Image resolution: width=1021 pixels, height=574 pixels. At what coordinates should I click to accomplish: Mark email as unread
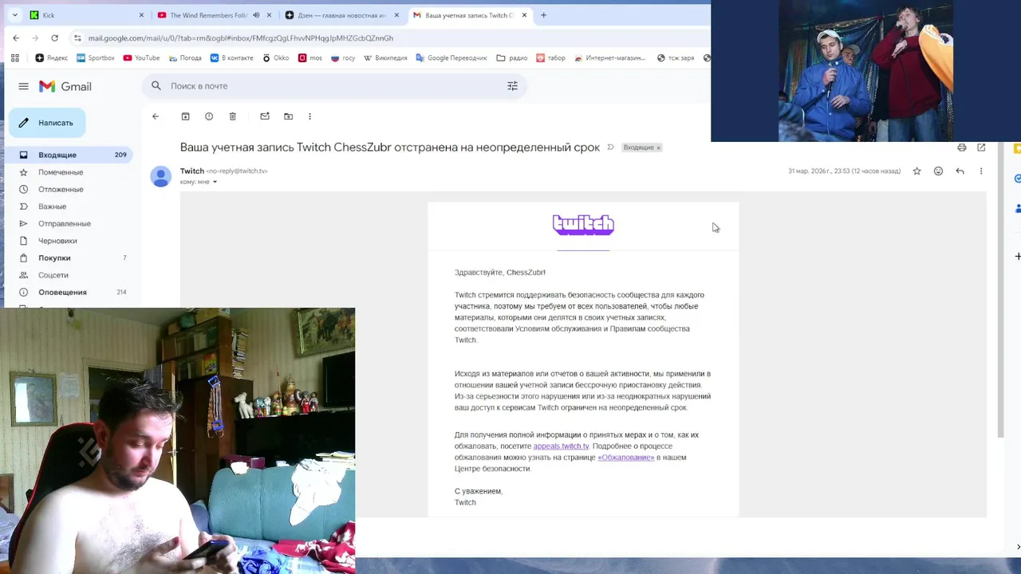(265, 116)
